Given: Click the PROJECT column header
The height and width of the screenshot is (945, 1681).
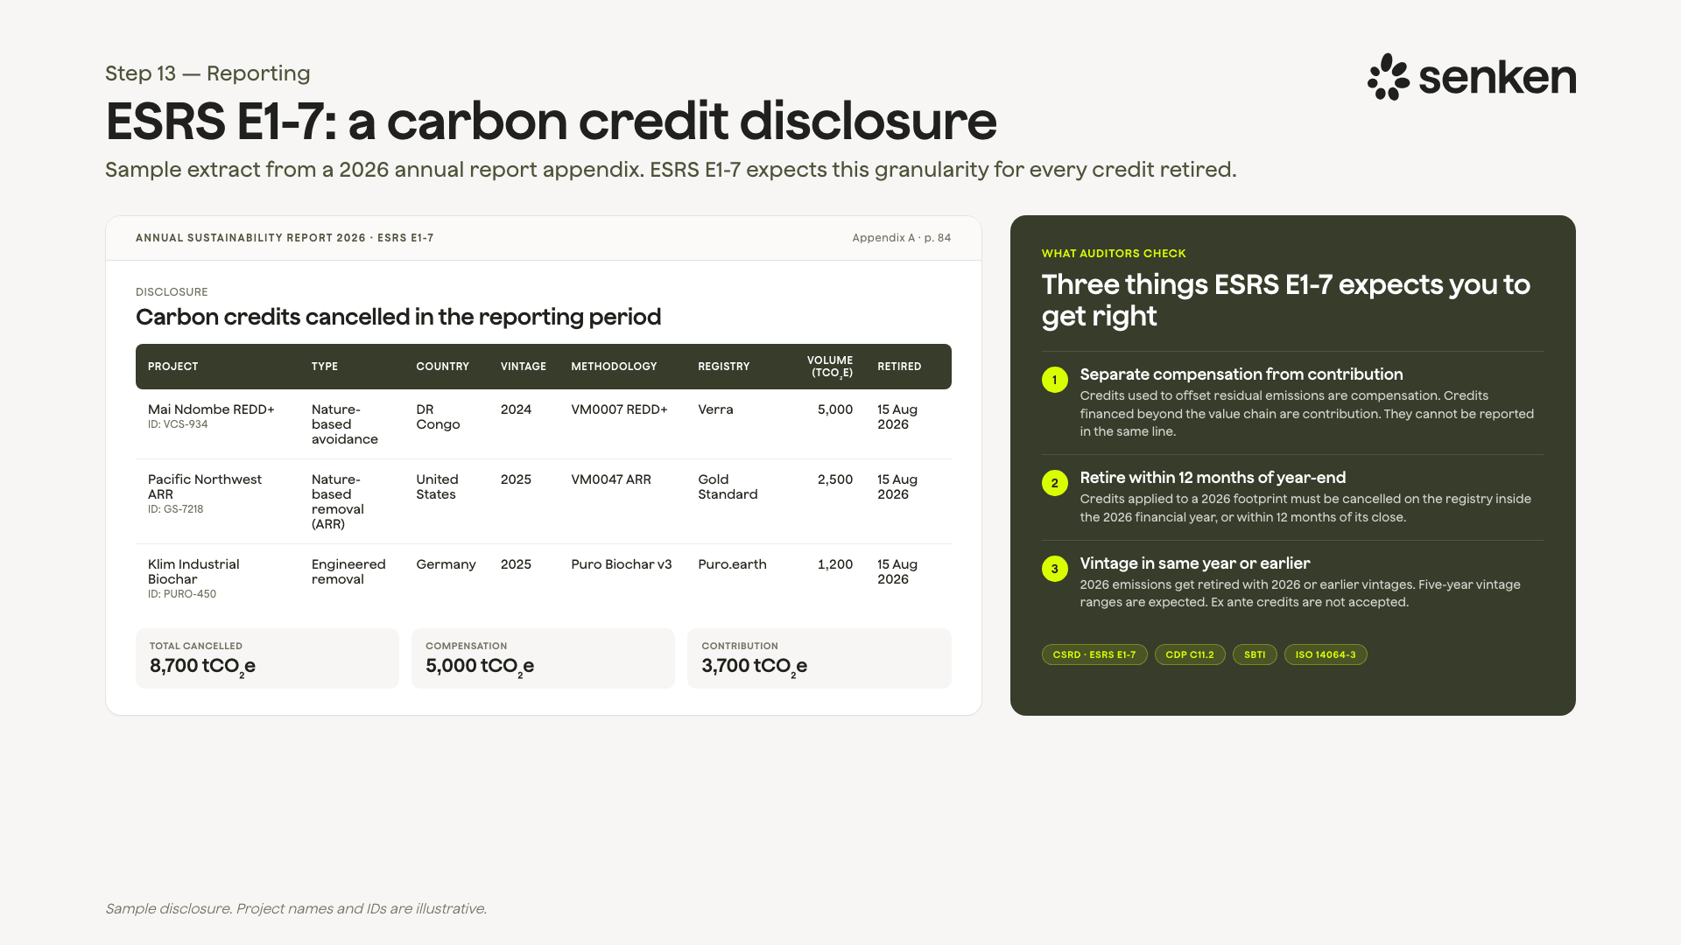Looking at the screenshot, I should [x=173, y=367].
